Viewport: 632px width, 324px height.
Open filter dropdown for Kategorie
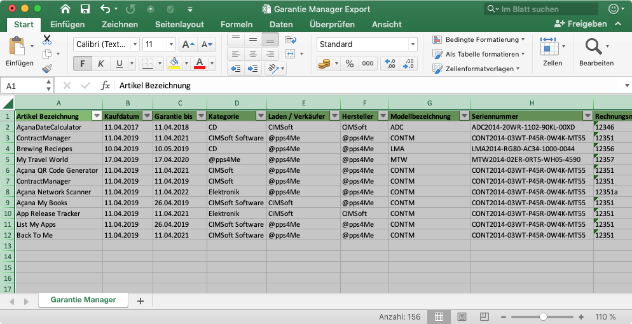coord(261,116)
